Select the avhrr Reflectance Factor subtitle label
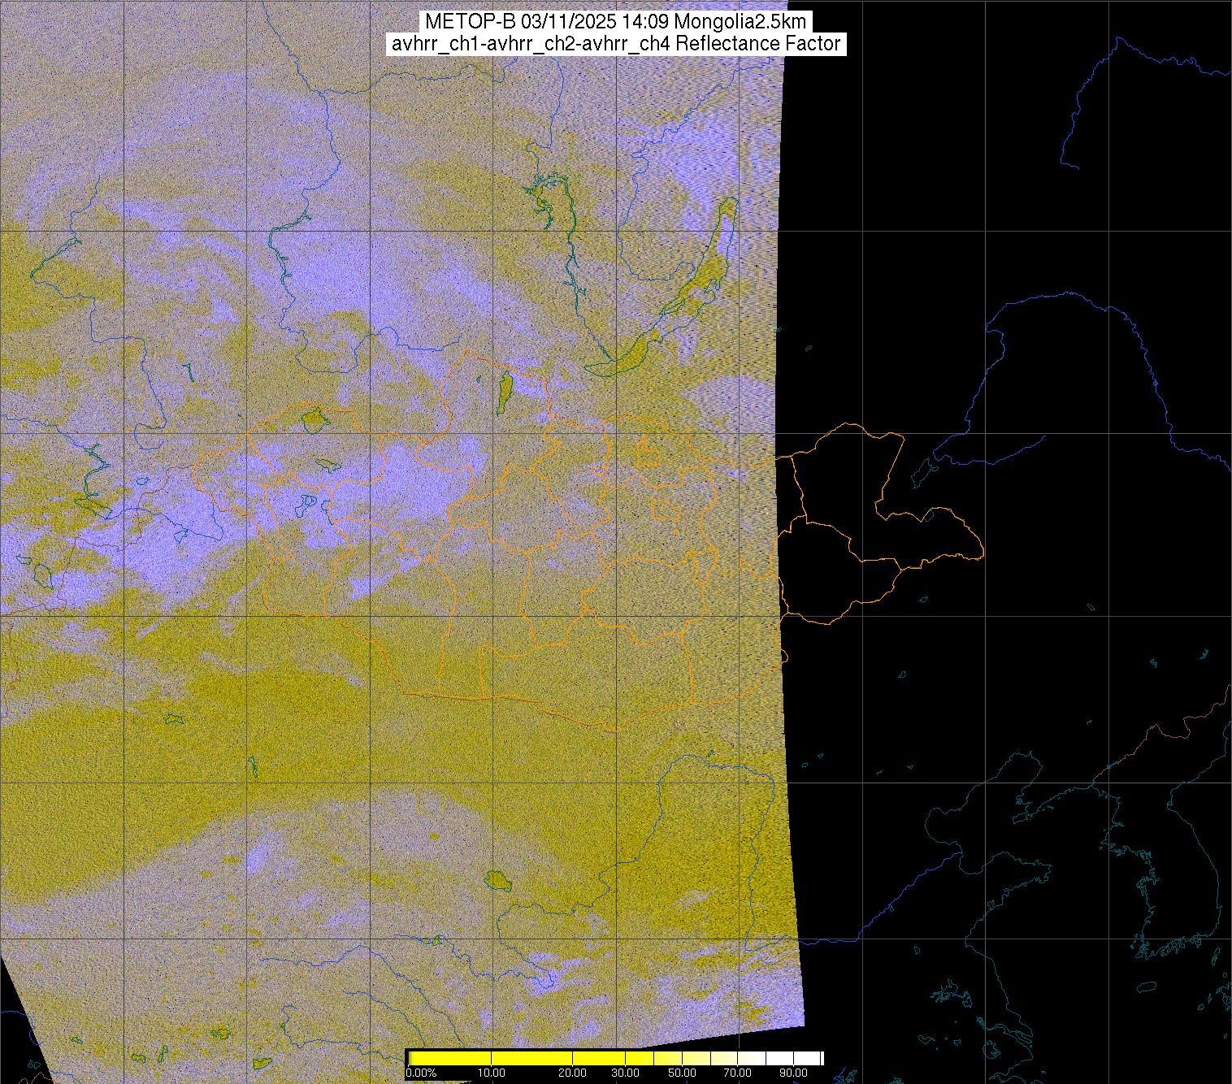This screenshot has width=1232, height=1084. [x=615, y=44]
